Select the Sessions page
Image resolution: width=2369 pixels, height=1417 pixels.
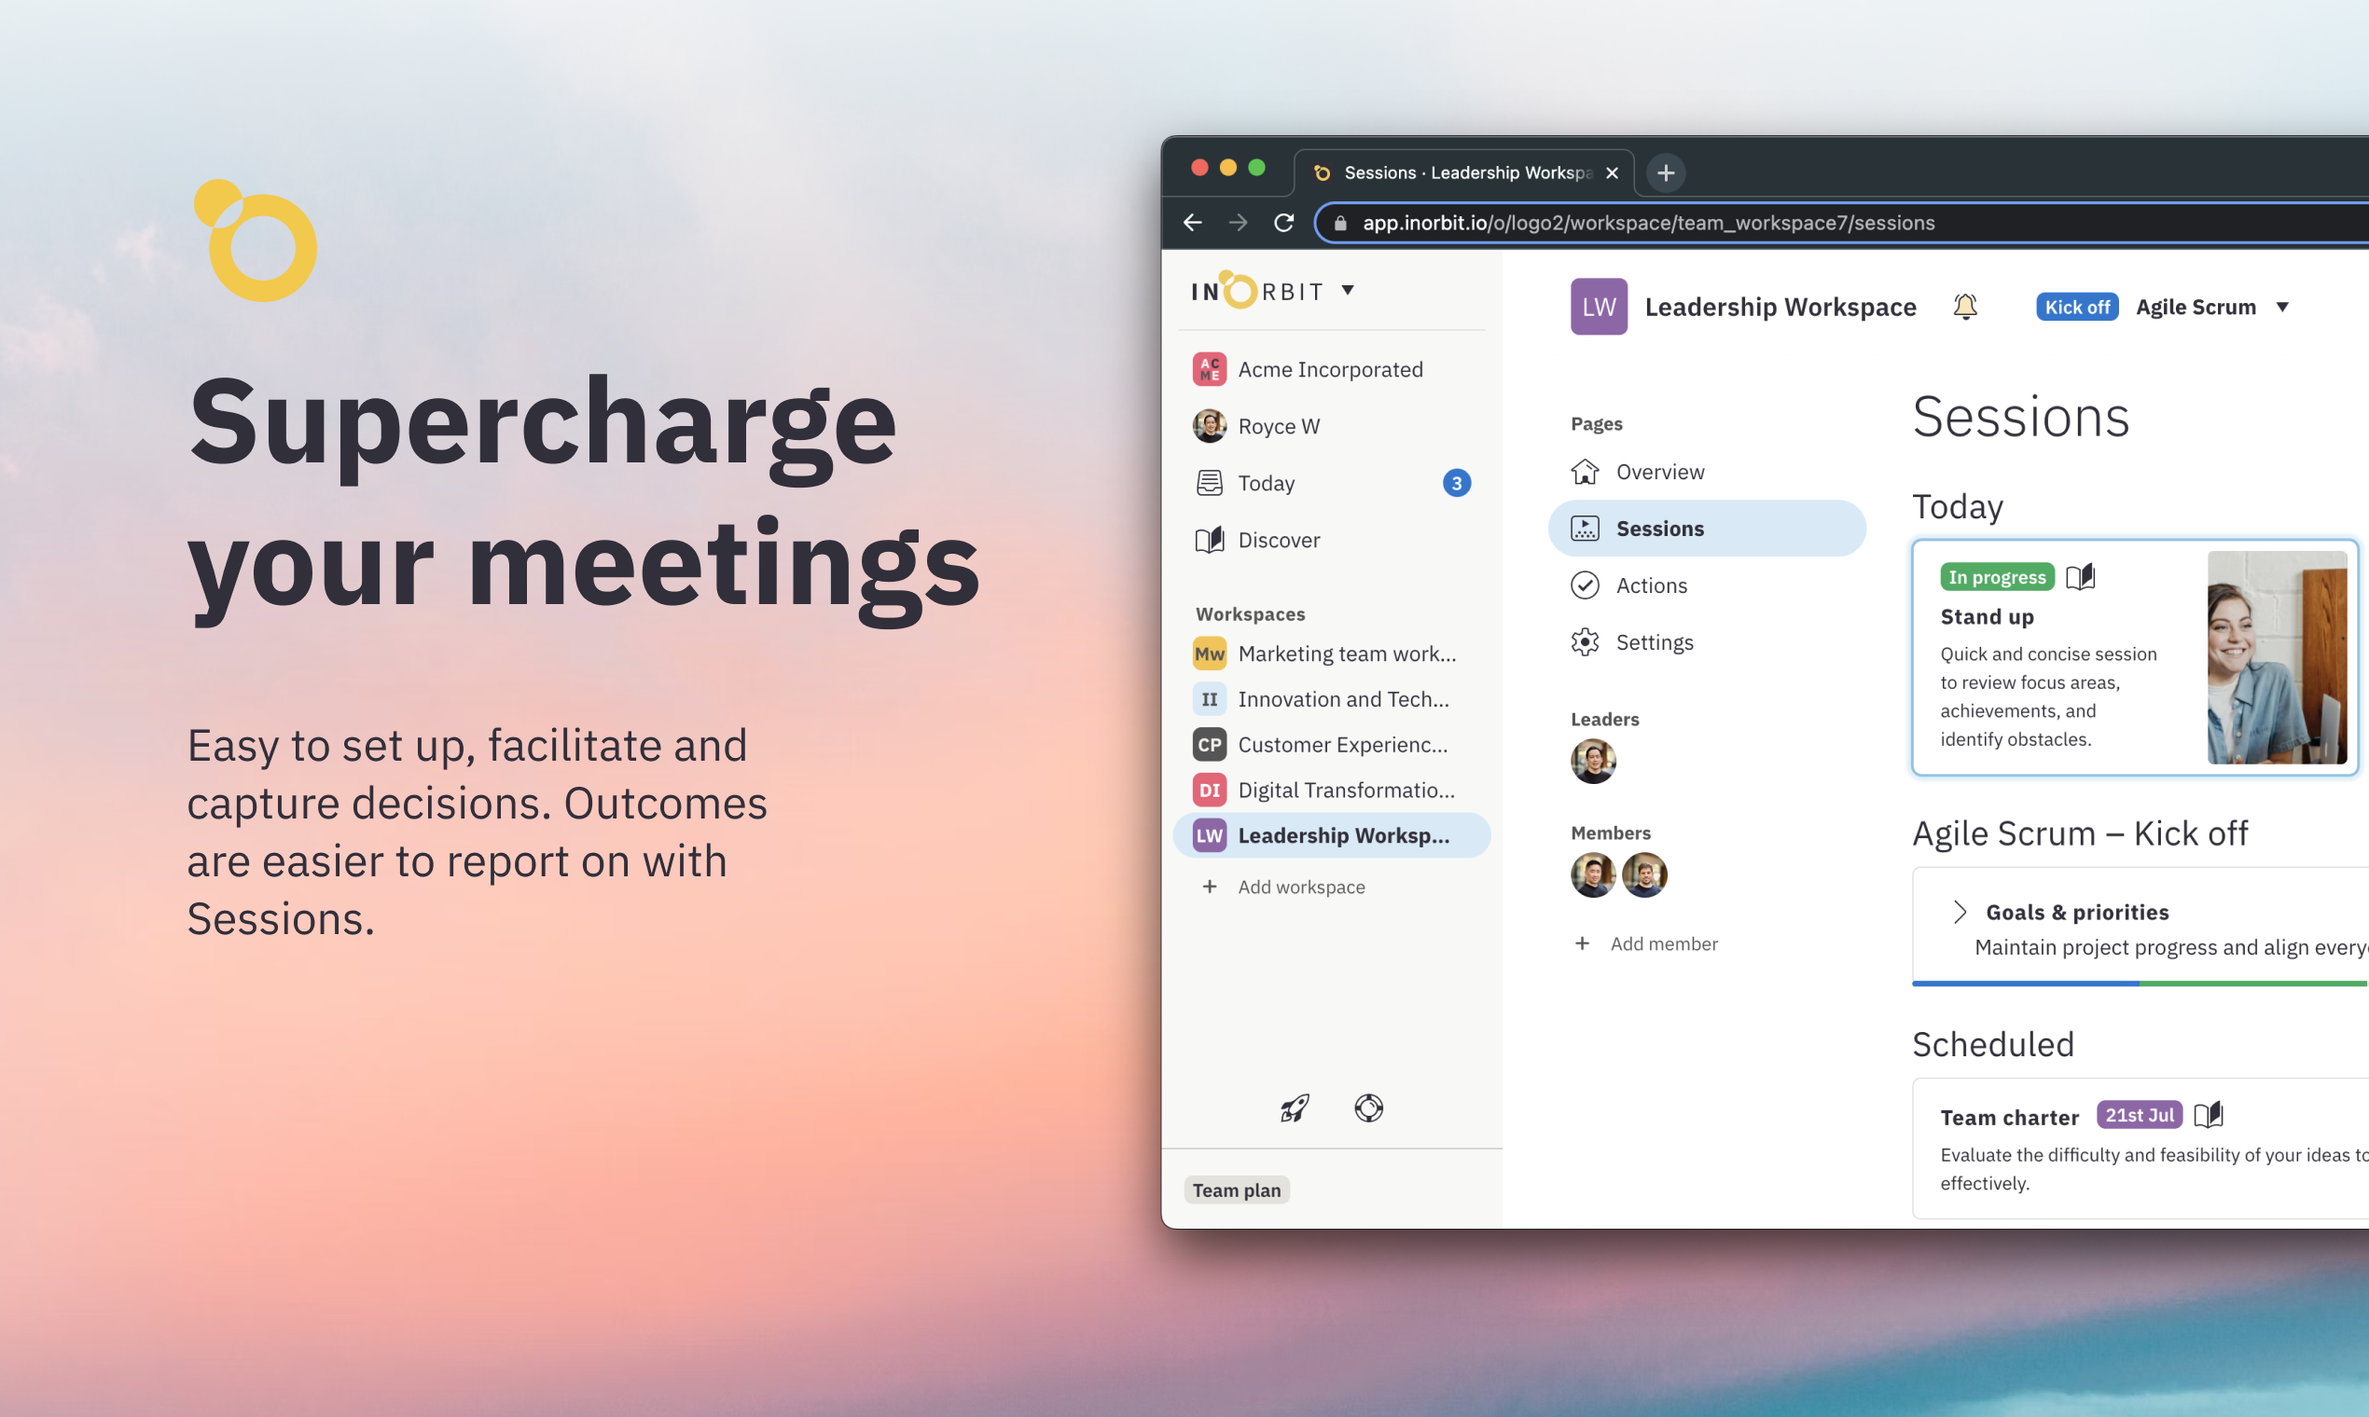pos(1706,528)
